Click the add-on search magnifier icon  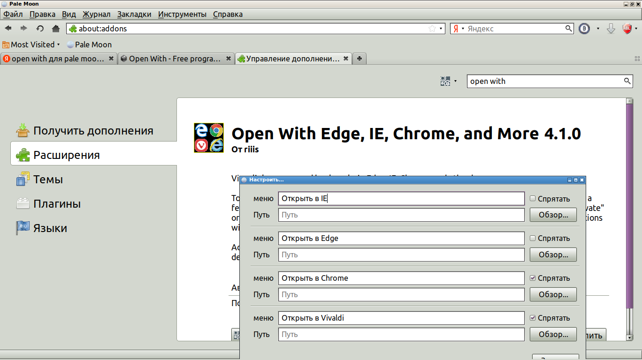(627, 81)
